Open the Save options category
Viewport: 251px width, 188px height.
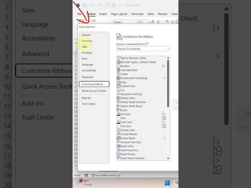point(84,58)
